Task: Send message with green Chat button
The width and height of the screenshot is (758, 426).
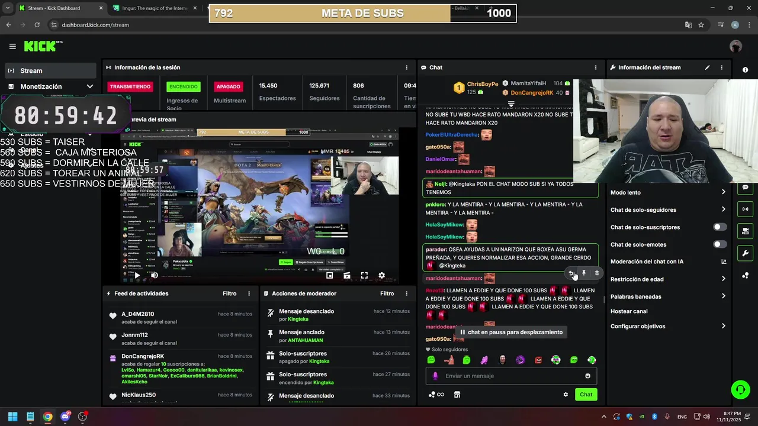Action: 586,395
